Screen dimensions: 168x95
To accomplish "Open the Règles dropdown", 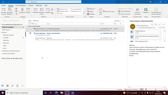I will pos(91,11).
